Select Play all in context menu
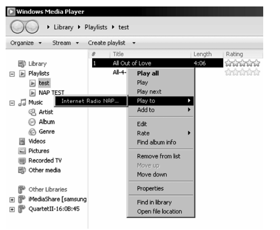Image resolution: width=280 pixels, height=230 pixels. (x=161, y=73)
